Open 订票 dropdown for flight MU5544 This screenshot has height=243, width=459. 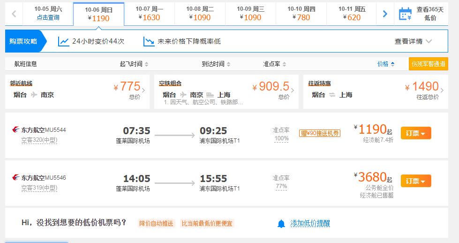tap(416, 133)
